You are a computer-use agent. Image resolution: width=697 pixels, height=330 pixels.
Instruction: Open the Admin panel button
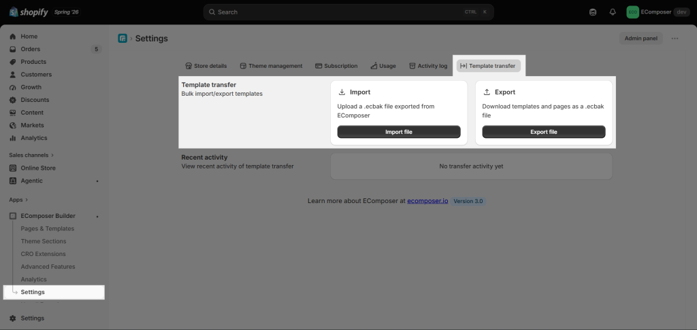tap(641, 39)
